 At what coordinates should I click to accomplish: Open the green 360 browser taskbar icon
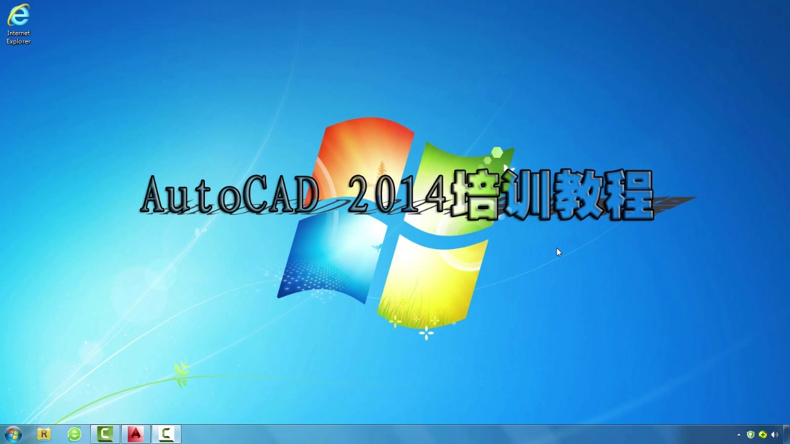75,434
